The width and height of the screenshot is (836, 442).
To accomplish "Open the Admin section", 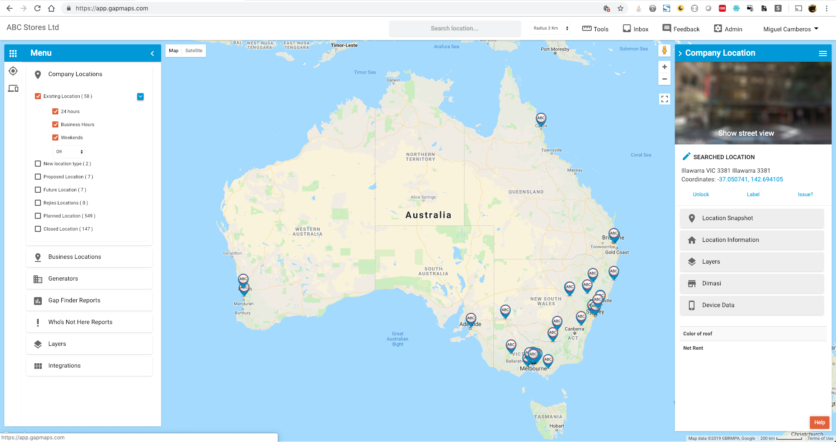I will coord(728,29).
